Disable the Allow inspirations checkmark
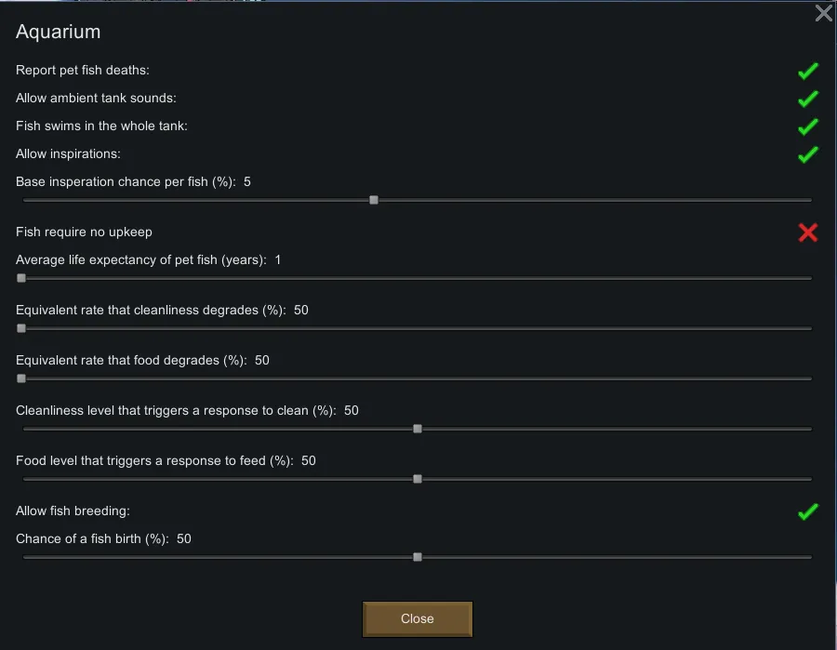837x650 pixels. coord(807,154)
